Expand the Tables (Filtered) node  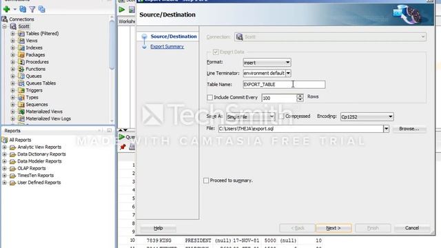pos(12,34)
